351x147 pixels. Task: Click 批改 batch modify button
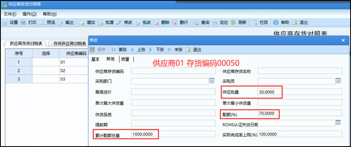tap(143, 23)
